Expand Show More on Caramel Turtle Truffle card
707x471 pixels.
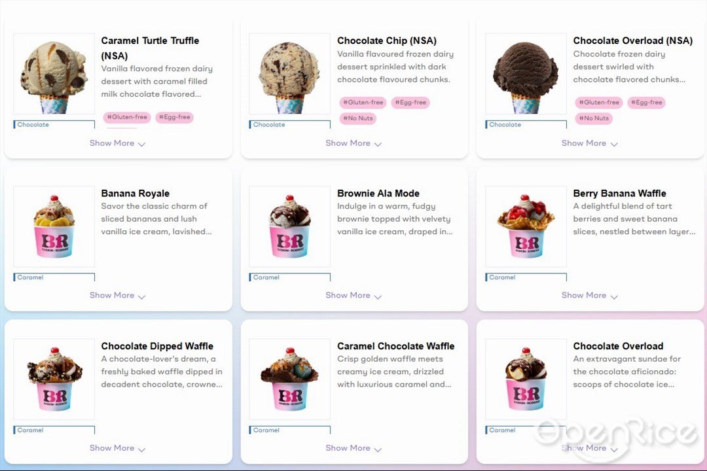click(117, 143)
